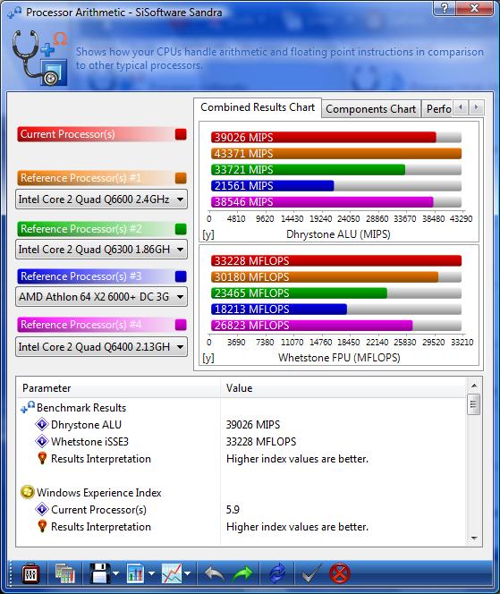Viewport: 500px width, 594px height.
Task: Click the 33721 MIPS green bar
Action: 308,169
